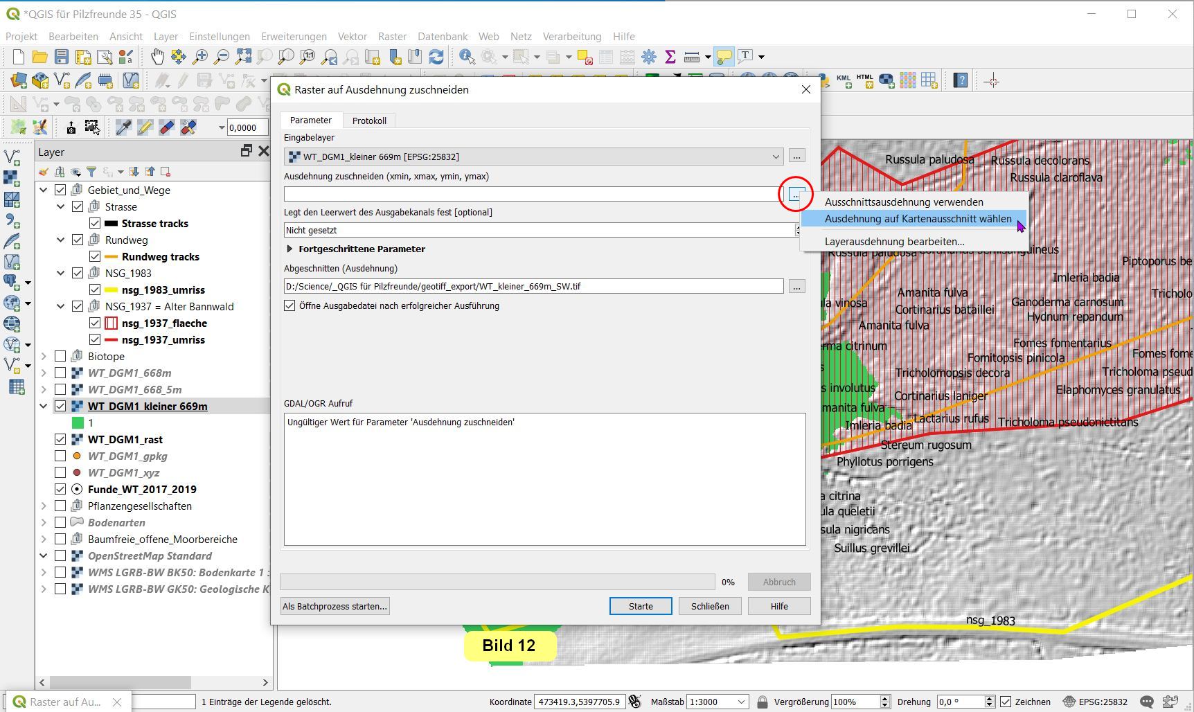Expand Fortgeschrittene Parameter section
The height and width of the screenshot is (712, 1194).
(x=289, y=249)
